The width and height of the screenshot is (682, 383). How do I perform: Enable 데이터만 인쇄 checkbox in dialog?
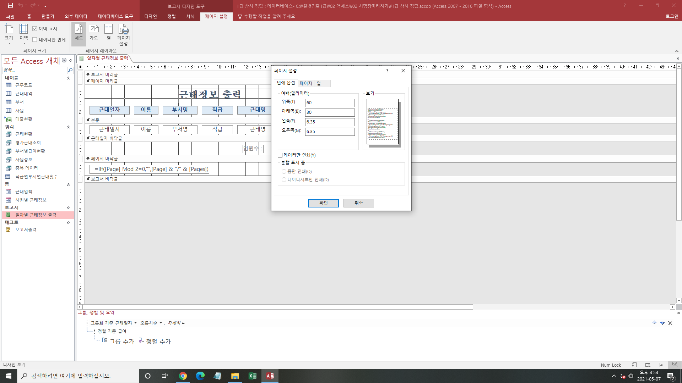[x=280, y=155]
